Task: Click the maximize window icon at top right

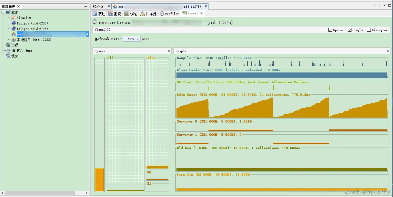Action: [x=389, y=5]
